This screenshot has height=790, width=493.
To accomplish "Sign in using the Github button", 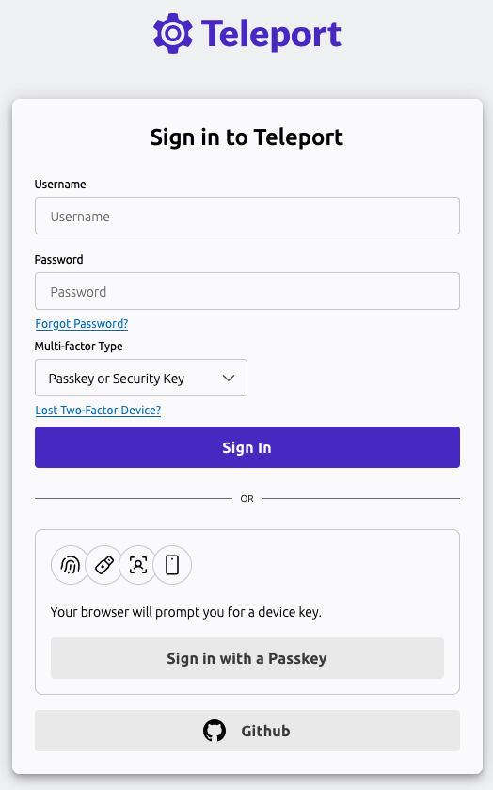I will click(x=247, y=731).
